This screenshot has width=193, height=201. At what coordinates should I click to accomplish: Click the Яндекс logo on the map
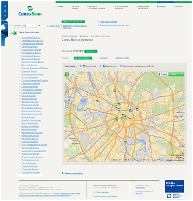pyautogui.click(x=180, y=157)
